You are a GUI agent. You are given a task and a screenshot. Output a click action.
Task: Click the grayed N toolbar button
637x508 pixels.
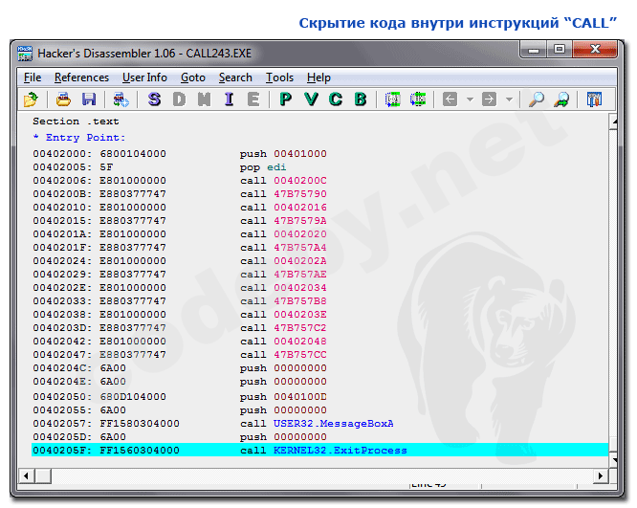(204, 99)
